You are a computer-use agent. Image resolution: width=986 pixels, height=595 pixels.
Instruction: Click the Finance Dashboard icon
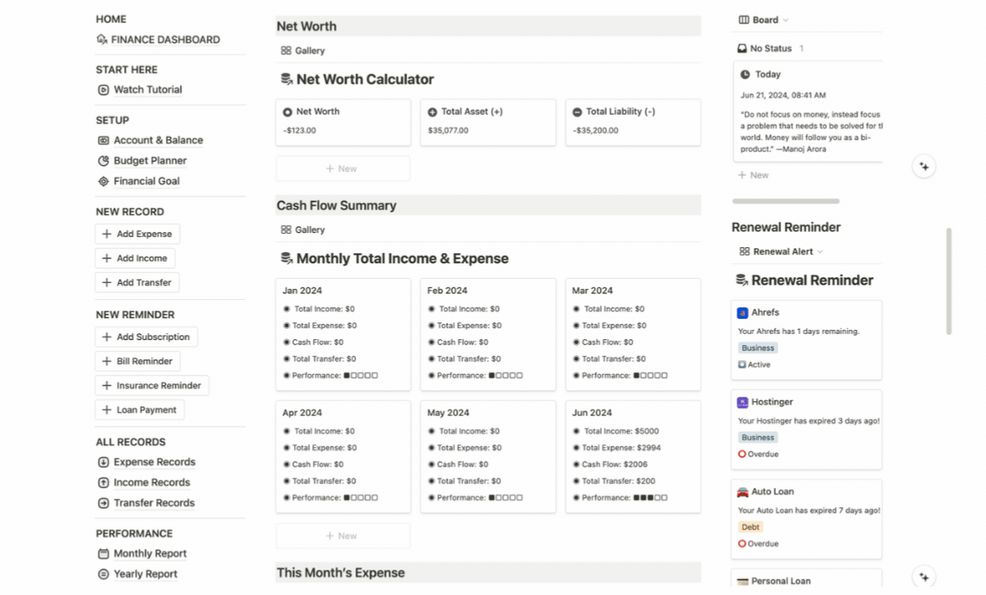102,39
